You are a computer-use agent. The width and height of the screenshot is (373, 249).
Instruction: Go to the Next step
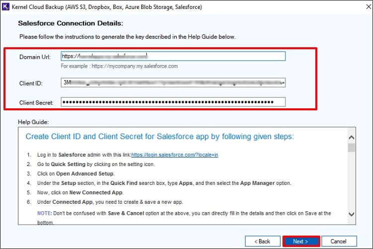click(x=301, y=242)
